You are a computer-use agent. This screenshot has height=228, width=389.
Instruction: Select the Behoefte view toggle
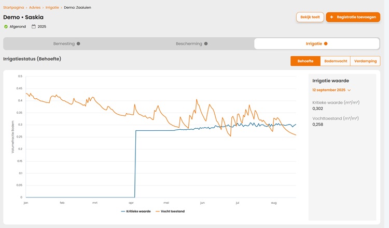[305, 61]
